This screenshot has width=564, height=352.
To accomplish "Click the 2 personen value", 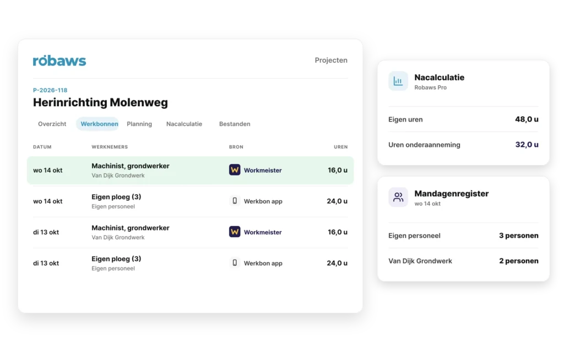I will point(519,261).
